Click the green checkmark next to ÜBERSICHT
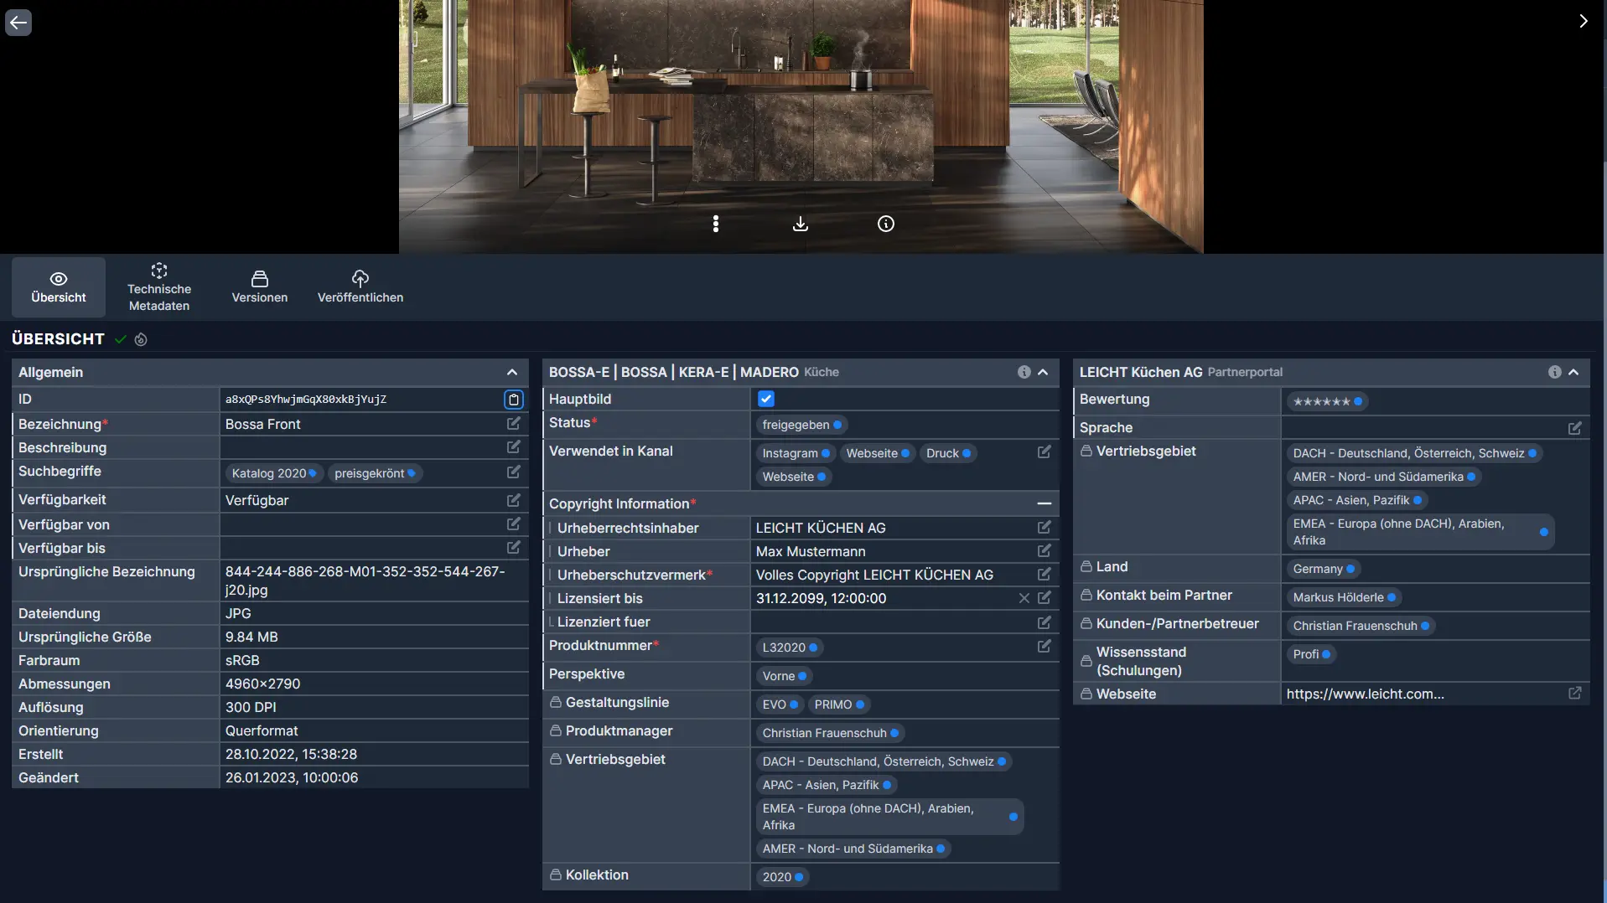 click(x=119, y=340)
